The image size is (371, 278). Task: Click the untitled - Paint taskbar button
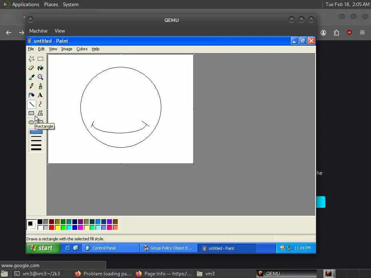click(x=227, y=248)
